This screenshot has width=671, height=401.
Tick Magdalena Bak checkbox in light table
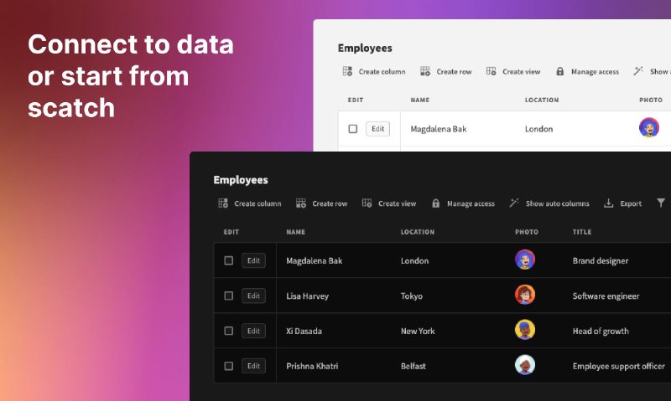point(352,129)
